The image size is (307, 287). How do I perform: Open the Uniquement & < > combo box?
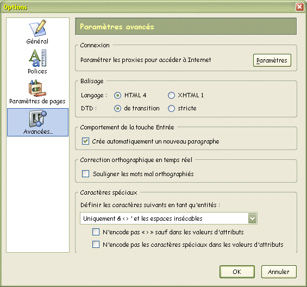(x=168, y=218)
